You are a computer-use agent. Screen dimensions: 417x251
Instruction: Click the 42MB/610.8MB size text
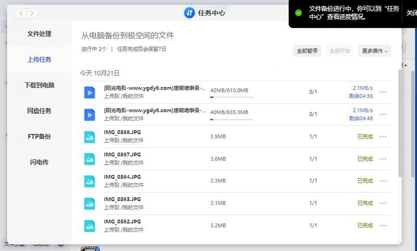[229, 91]
